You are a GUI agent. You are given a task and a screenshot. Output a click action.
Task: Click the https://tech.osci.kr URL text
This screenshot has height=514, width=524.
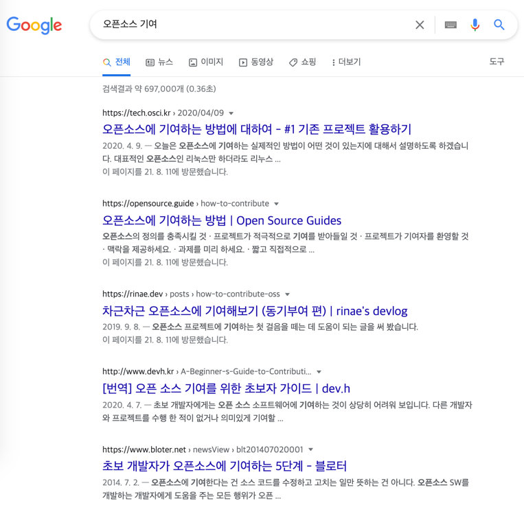point(137,113)
